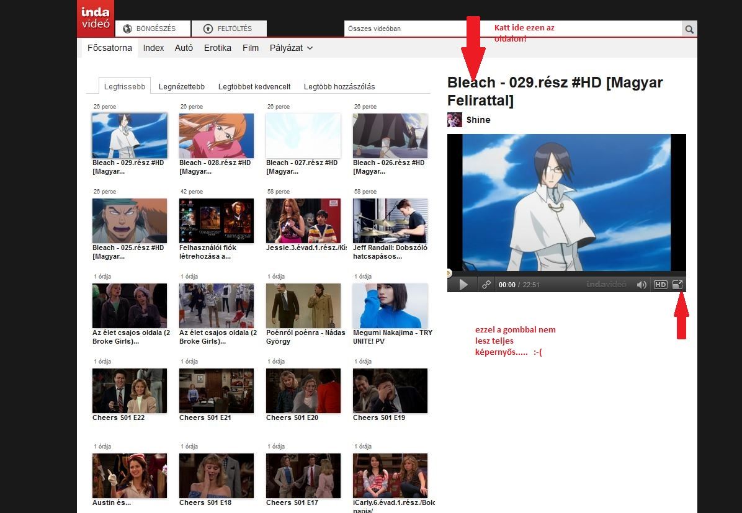
Task: Select the Főcsatorna channel tab
Action: [110, 48]
